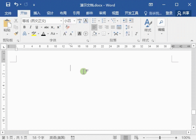Open the 视图 tab

point(115,13)
